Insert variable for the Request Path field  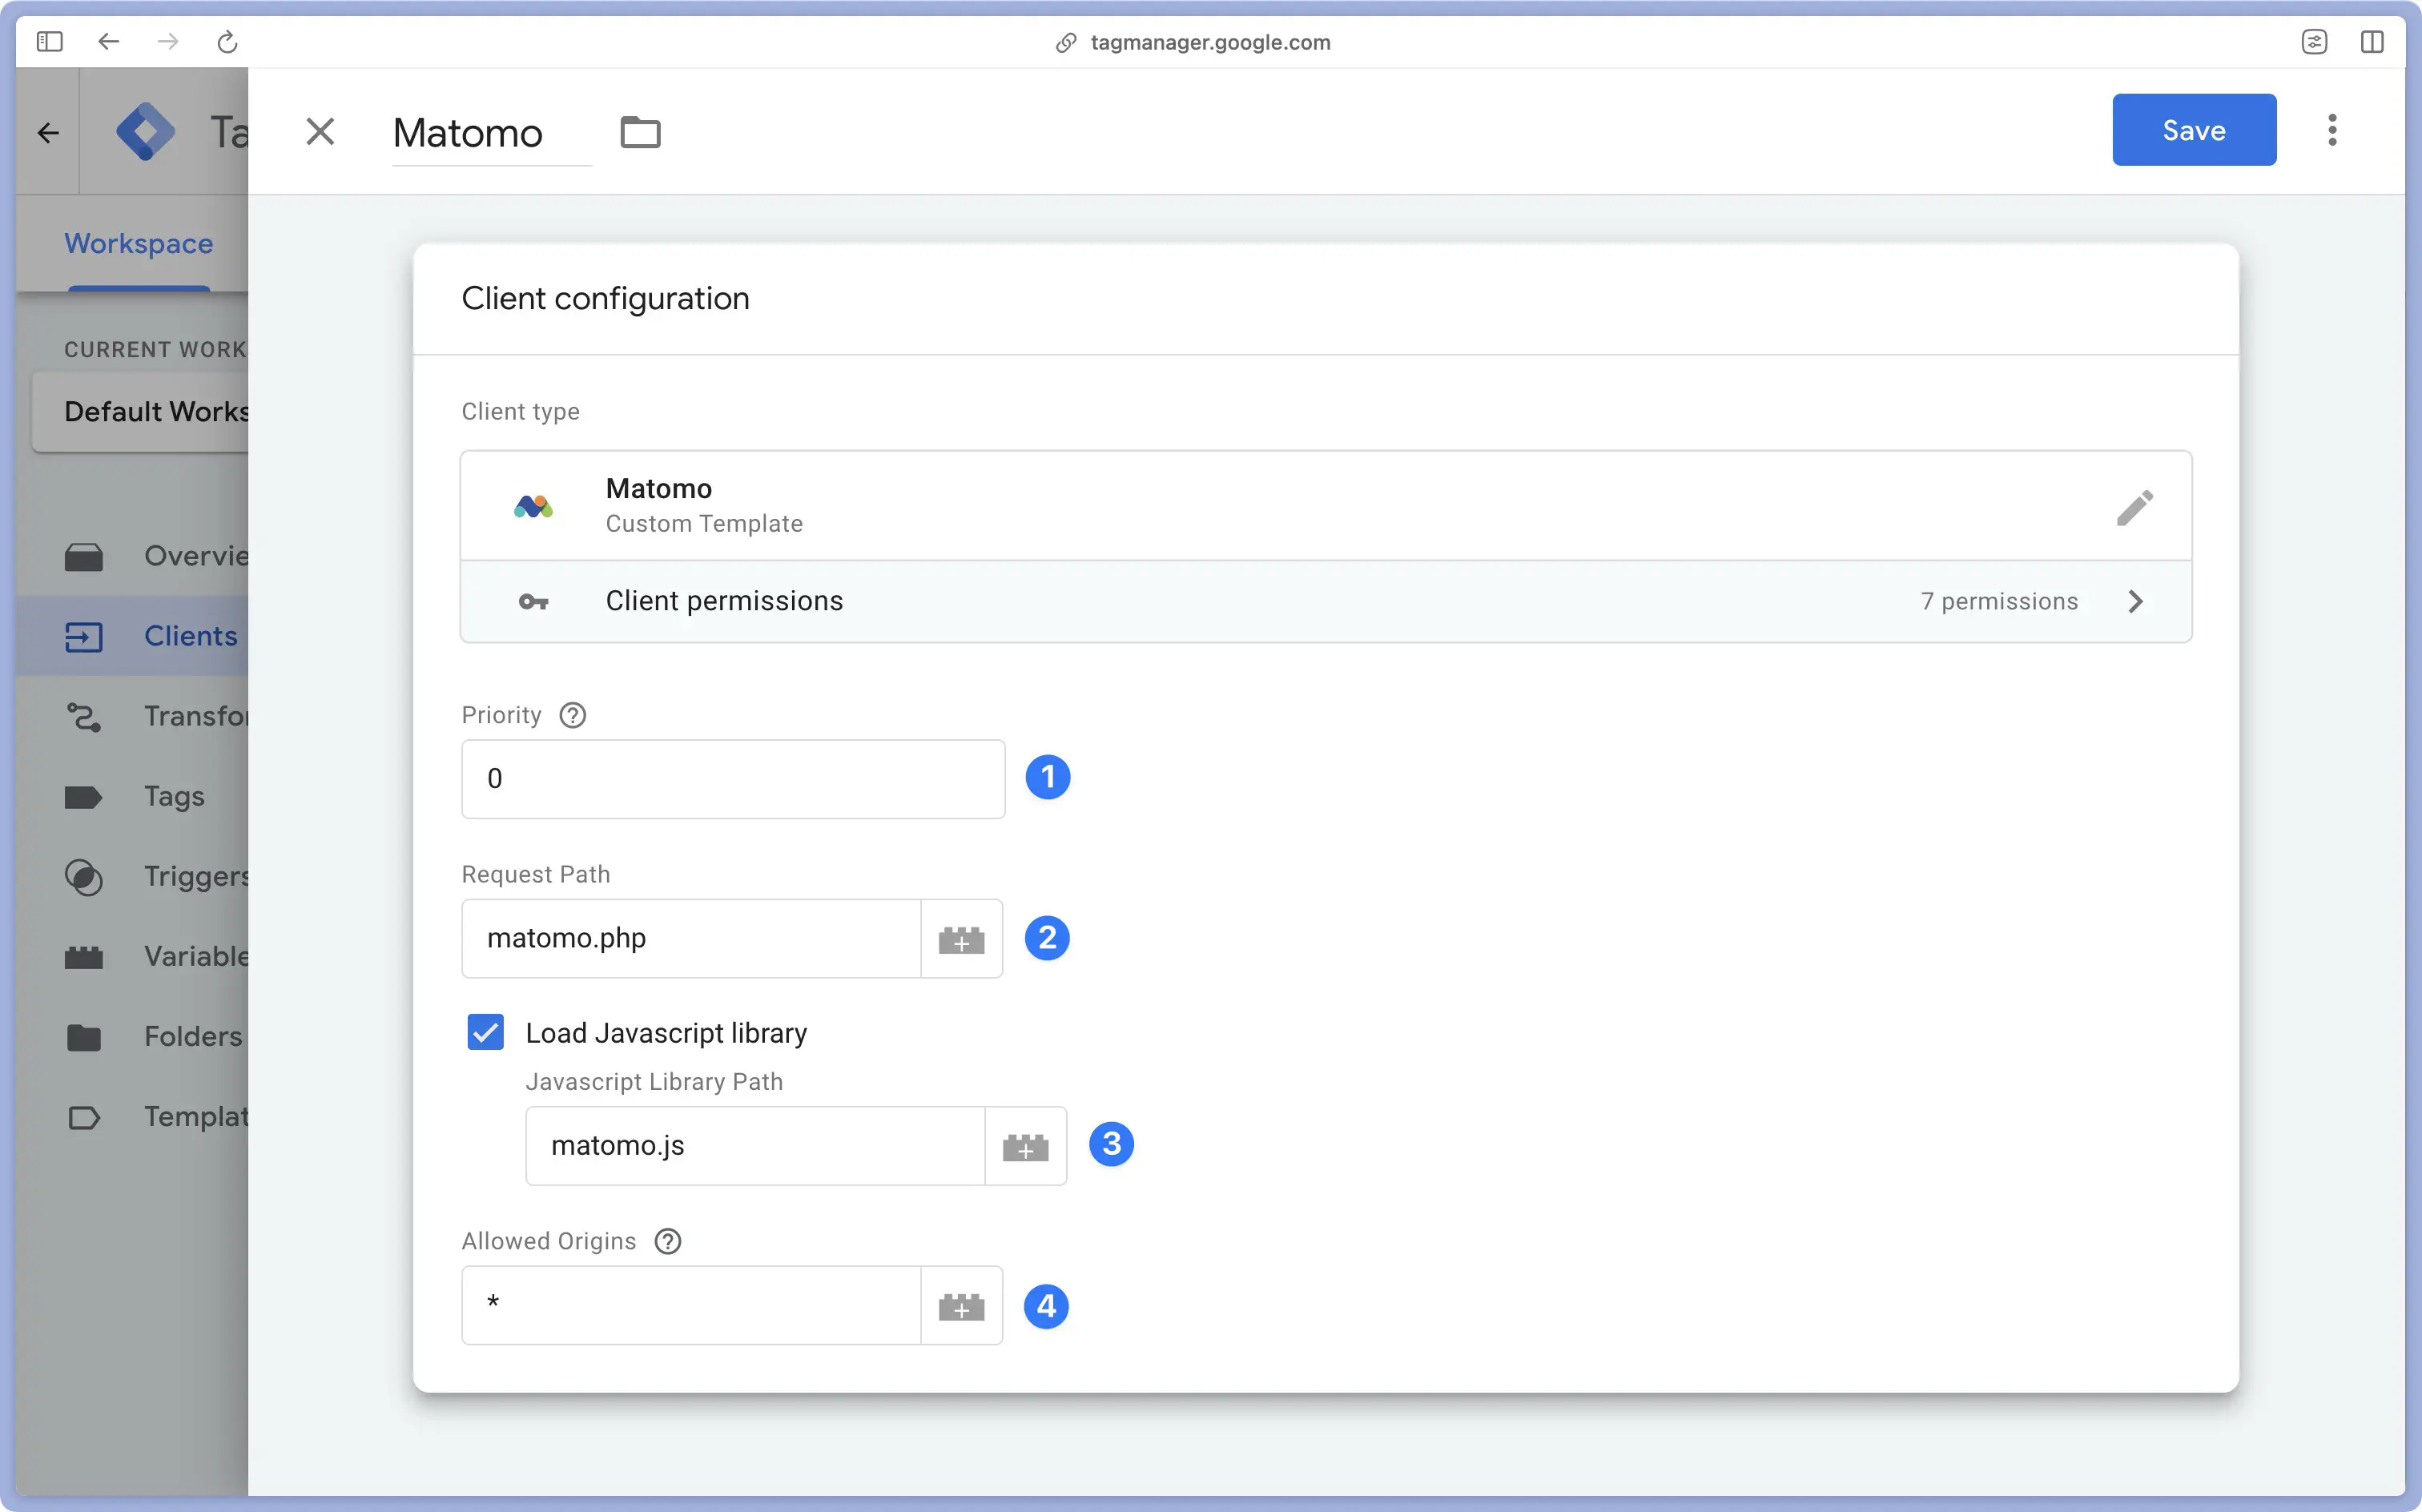point(961,938)
